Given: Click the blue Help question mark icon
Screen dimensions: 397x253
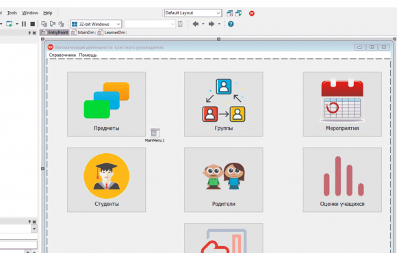Looking at the screenshot, I should click(231, 24).
